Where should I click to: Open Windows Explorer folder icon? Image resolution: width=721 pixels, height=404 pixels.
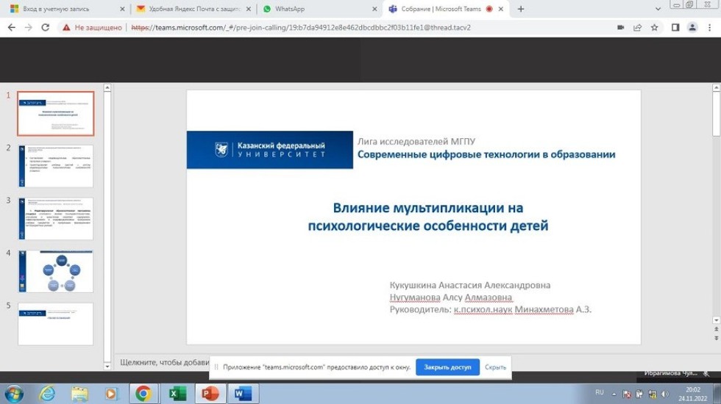click(x=79, y=394)
